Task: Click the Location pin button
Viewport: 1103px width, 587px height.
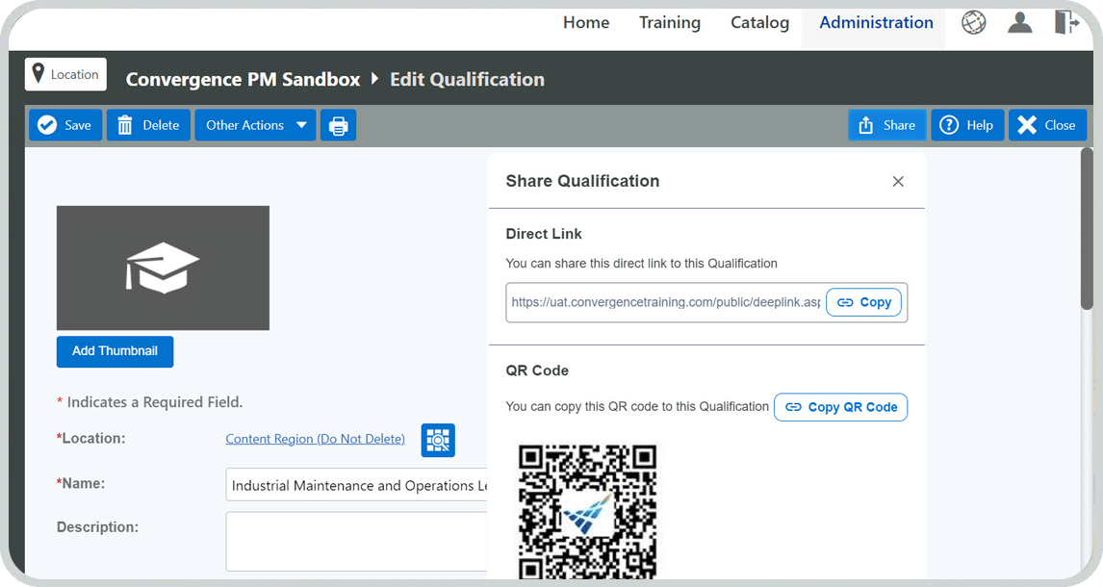Action: click(65, 74)
